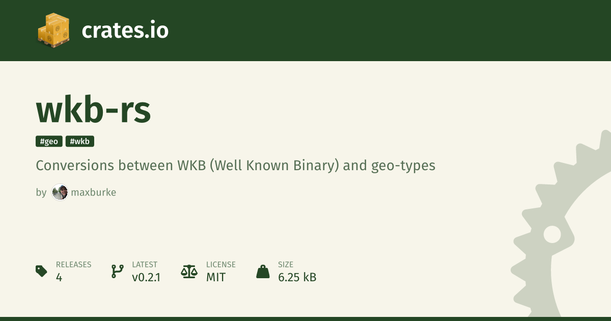Select the v0.2.1 version number
Screen dimensions: 611x321
146,277
